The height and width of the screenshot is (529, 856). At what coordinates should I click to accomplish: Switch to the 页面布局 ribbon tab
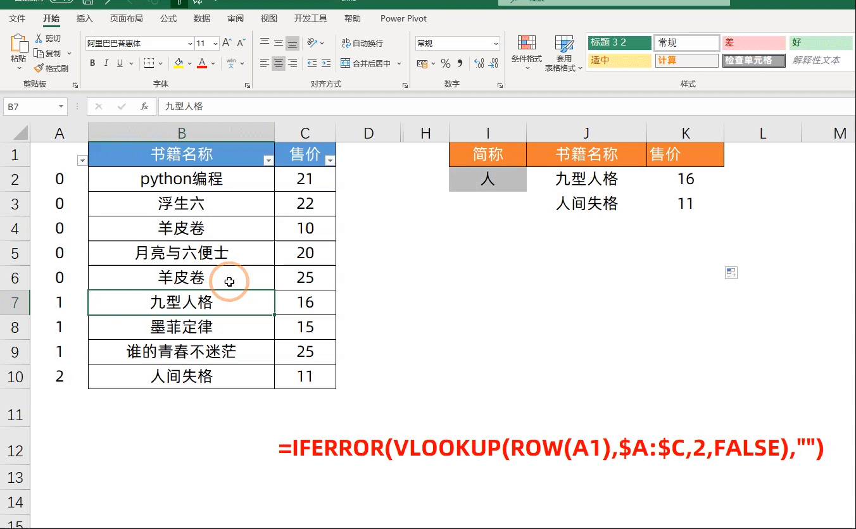click(x=126, y=18)
